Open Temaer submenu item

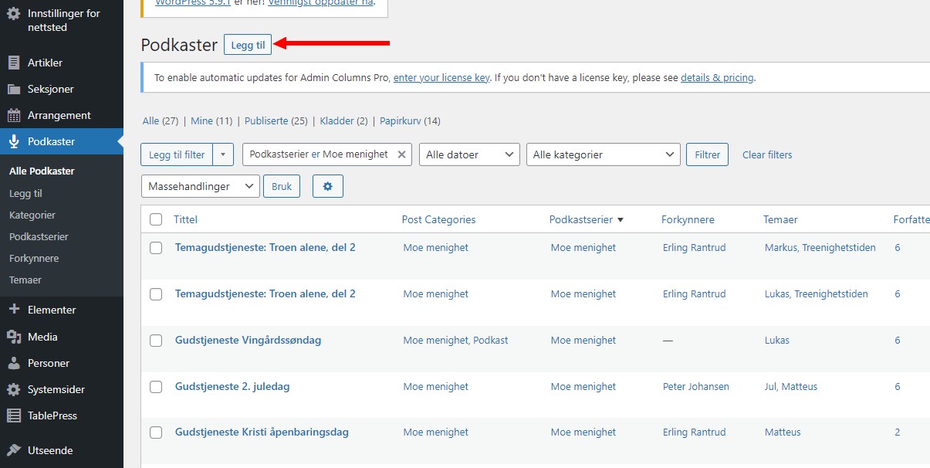click(x=25, y=280)
